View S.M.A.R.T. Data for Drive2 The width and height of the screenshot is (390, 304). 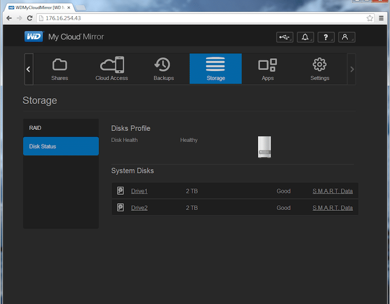tap(333, 208)
